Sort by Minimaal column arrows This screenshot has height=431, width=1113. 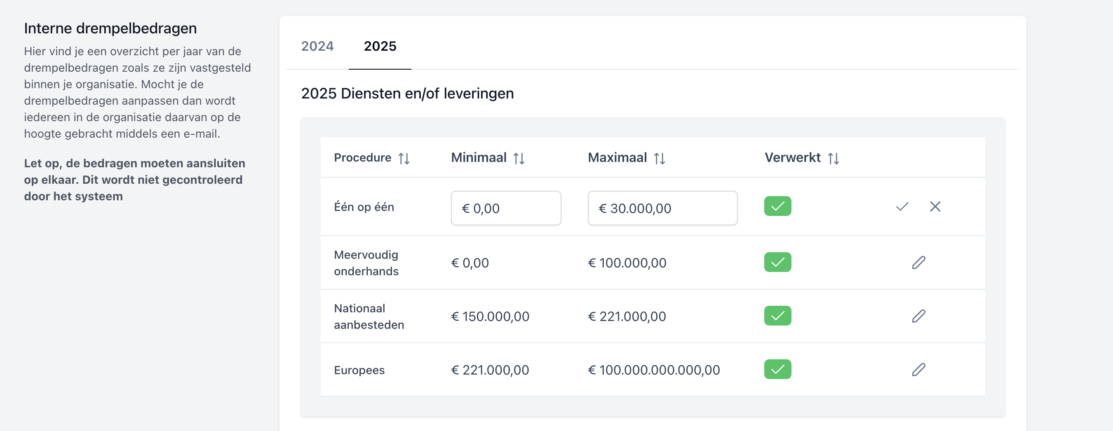[519, 159]
